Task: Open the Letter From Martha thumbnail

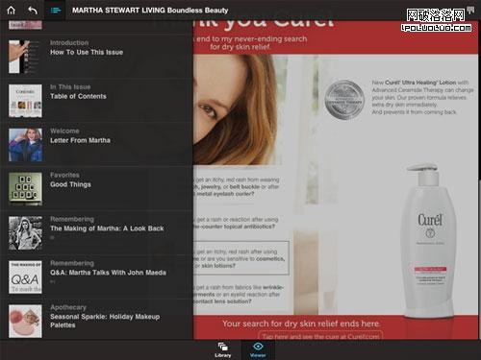Action: [25, 145]
